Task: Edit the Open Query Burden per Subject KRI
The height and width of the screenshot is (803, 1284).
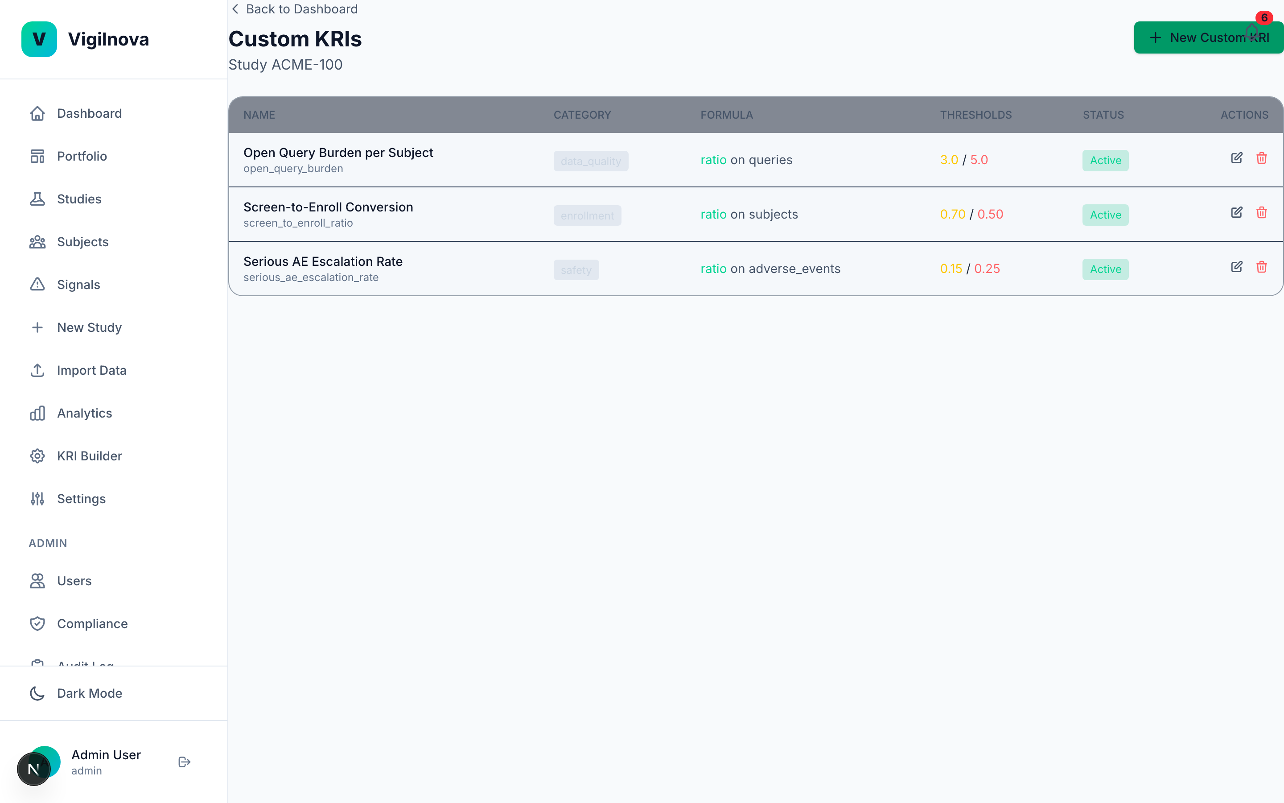Action: (x=1237, y=158)
